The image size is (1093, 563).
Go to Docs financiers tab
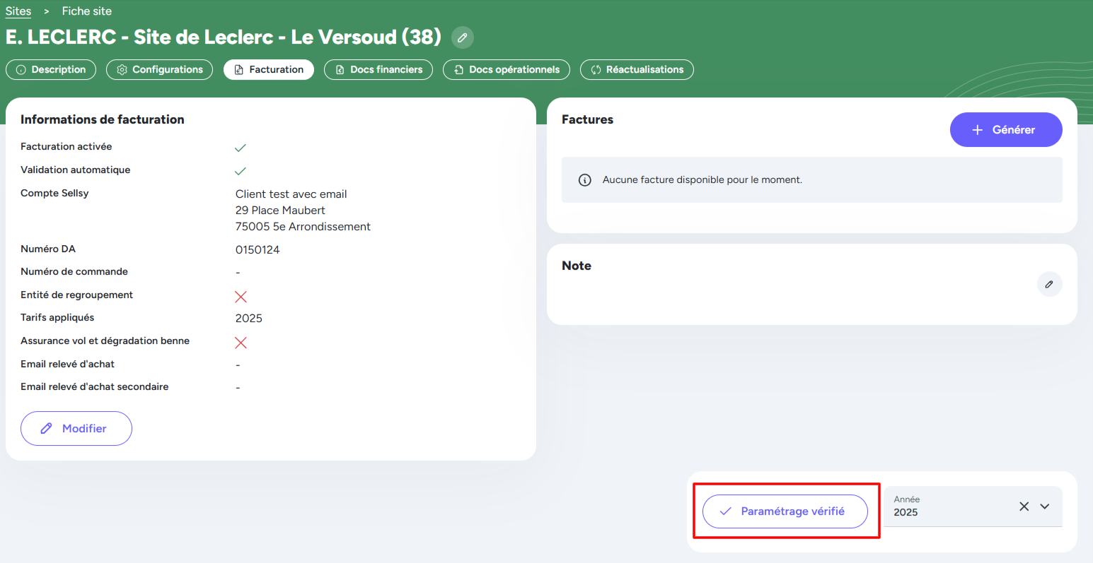pyautogui.click(x=378, y=70)
